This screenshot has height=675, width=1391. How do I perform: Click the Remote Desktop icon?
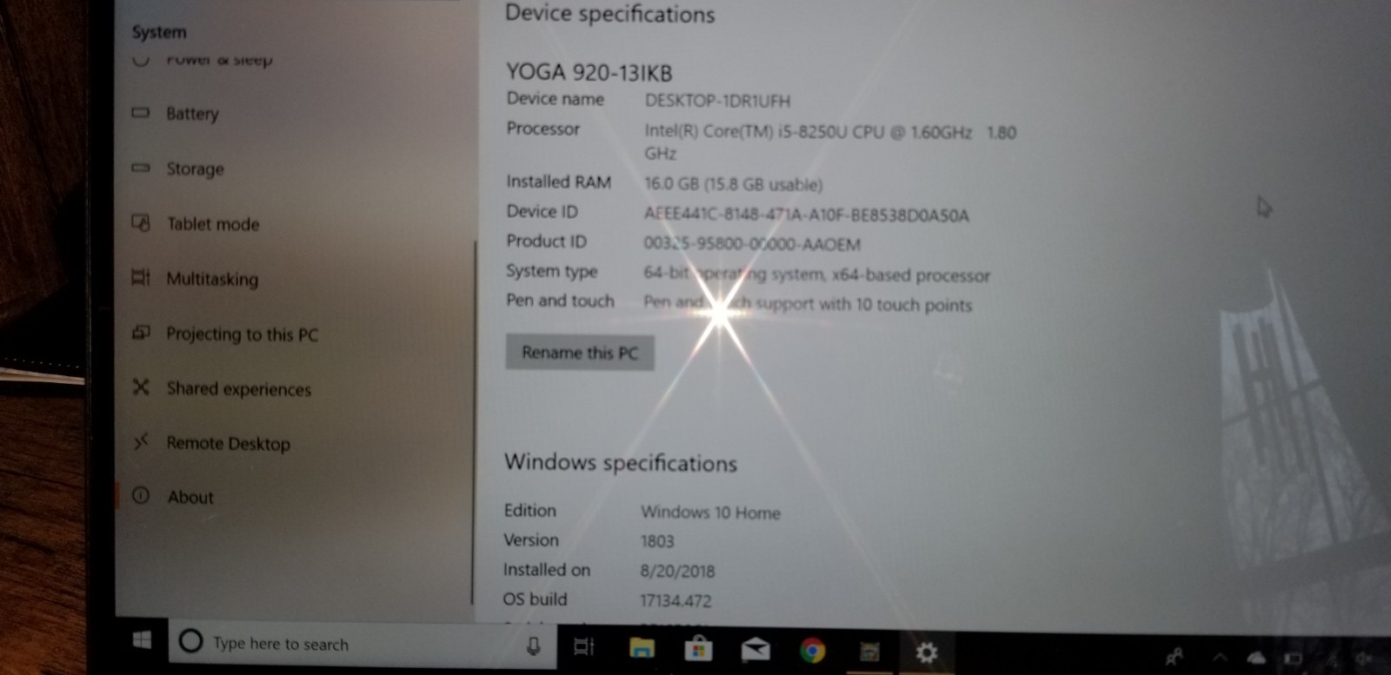pos(140,442)
